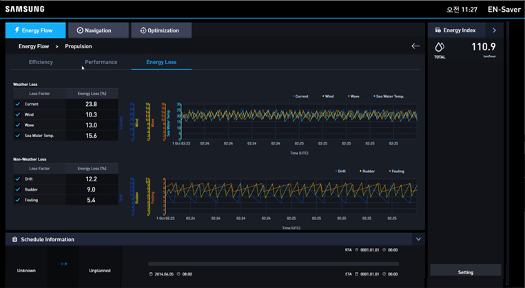This screenshot has width=525, height=288.
Task: Toggle the Sea Water Temp. checkbox
Action: coord(18,136)
